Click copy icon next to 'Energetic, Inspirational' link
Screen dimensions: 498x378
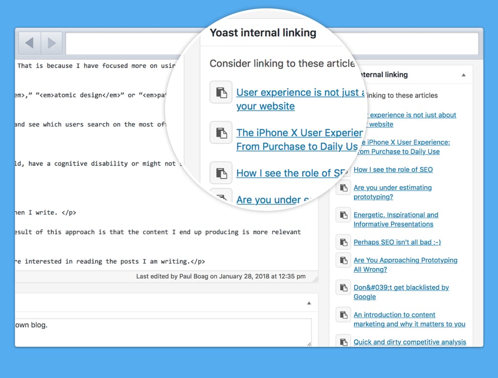coord(343,215)
